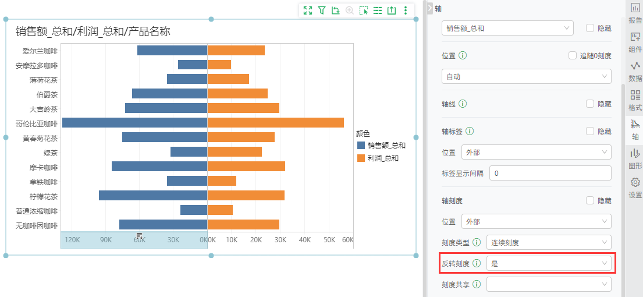Click the blue 销售额_总和 legend swatch
The image size is (643, 297).
click(x=361, y=145)
